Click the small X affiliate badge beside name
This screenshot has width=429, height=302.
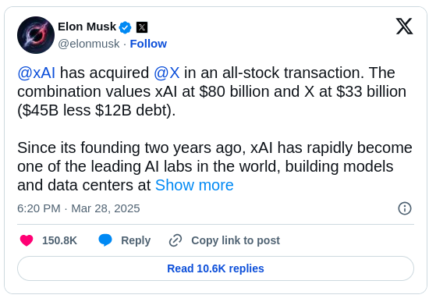tap(142, 27)
